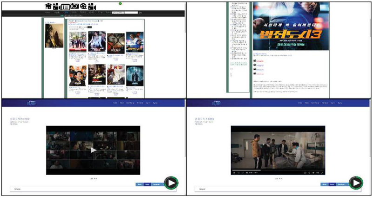Screen dimensions: 372x198
Task: Open the small dropdown above the poster grid
Action: coord(80,27)
